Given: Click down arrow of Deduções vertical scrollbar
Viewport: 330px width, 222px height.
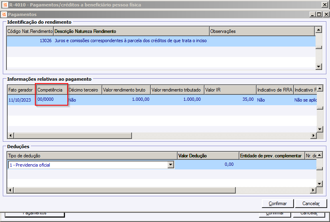Looking at the screenshot, I should click(320, 184).
